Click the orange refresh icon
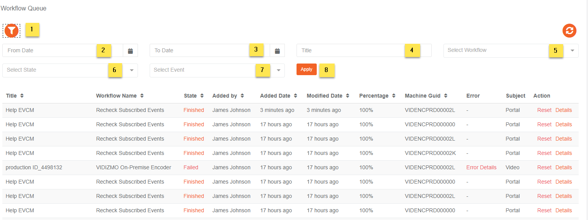 point(569,31)
